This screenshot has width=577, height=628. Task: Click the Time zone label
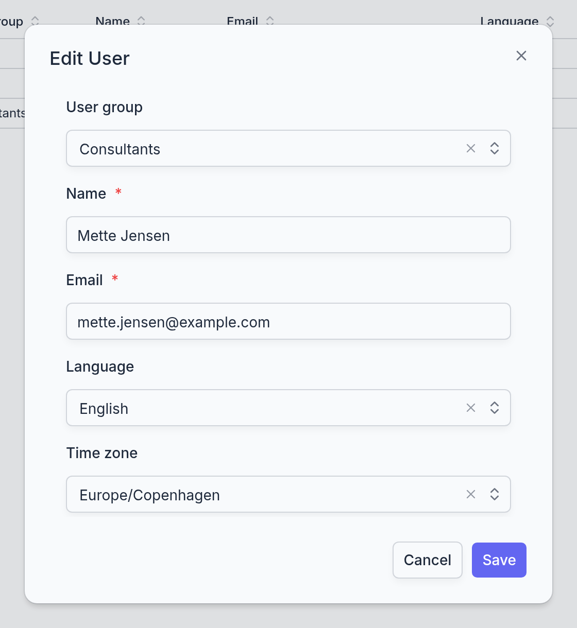click(102, 453)
